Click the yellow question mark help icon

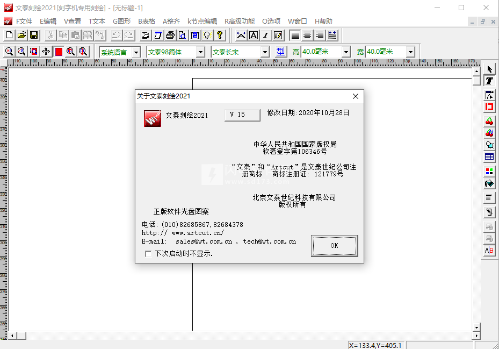[220, 35]
